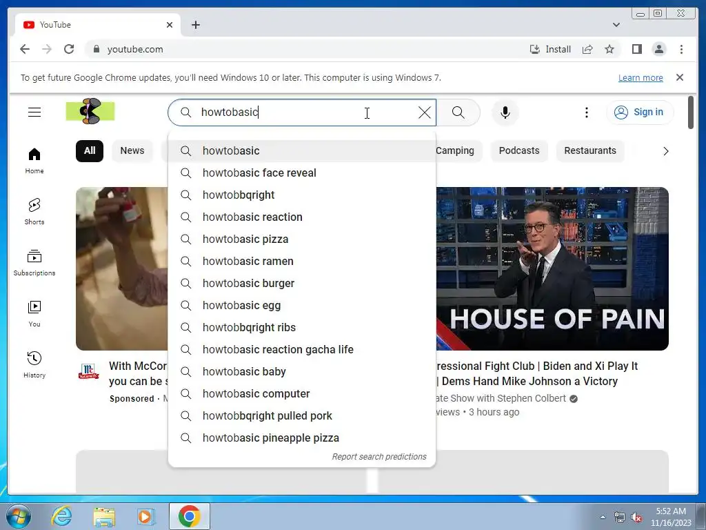Viewport: 706px width, 530px height.
Task: Choose suggestion 'howtobasic'
Action: (302, 151)
